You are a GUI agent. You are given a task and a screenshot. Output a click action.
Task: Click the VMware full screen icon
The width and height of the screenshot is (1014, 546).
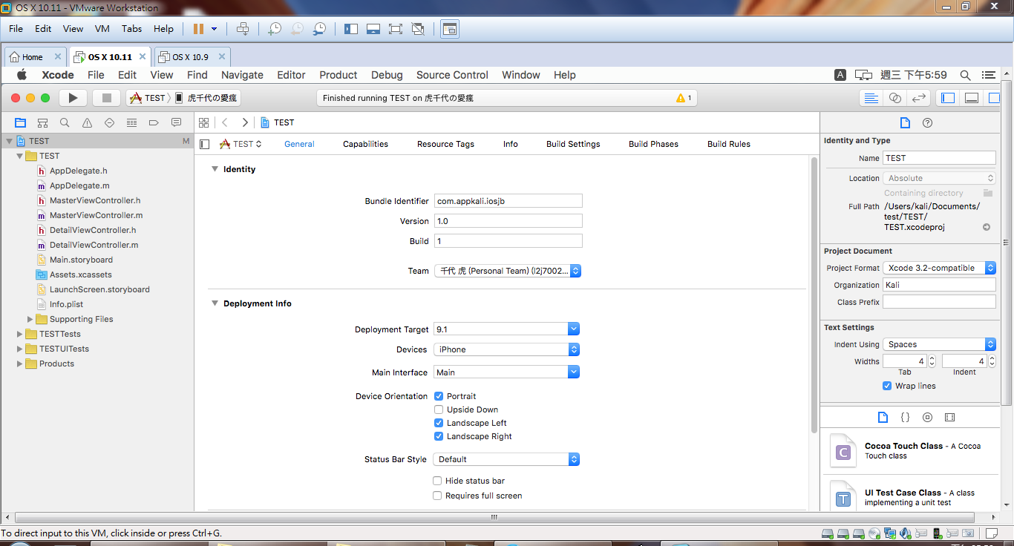pyautogui.click(x=396, y=29)
